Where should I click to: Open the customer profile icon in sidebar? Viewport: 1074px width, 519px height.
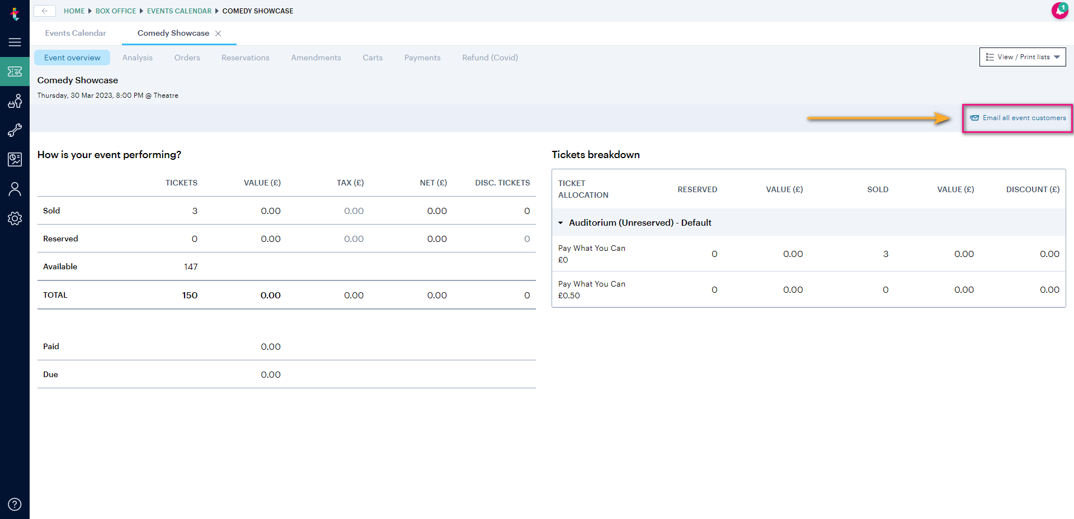click(15, 189)
